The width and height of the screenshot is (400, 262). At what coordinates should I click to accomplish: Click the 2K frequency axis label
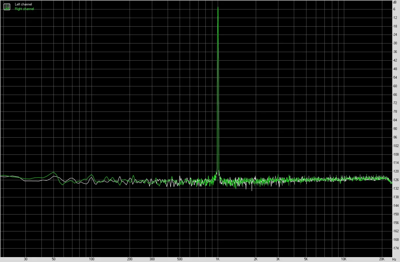click(256, 259)
